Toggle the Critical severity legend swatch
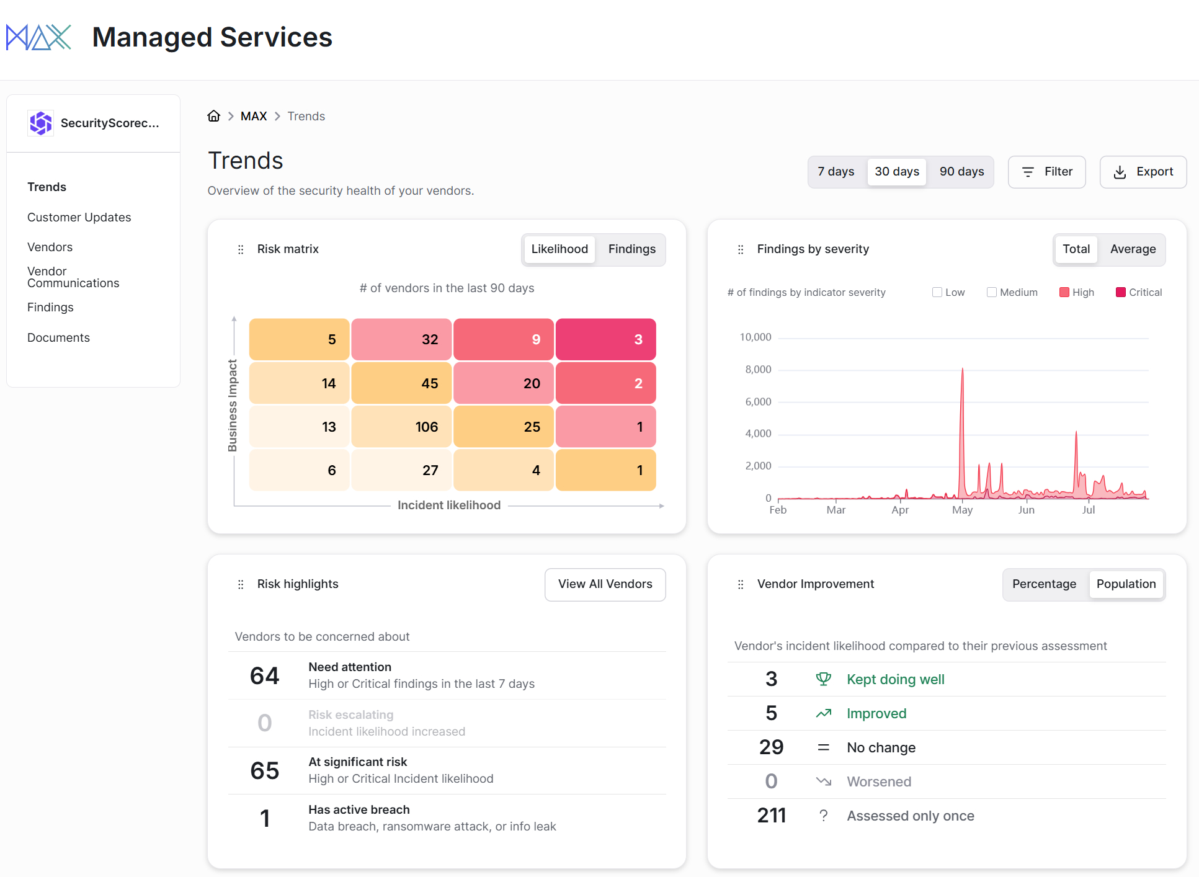This screenshot has height=877, width=1199. click(x=1121, y=292)
